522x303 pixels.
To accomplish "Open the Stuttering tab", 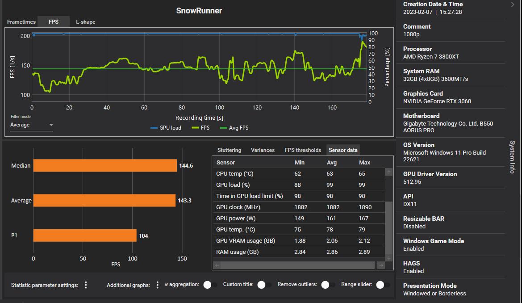I will 229,150.
